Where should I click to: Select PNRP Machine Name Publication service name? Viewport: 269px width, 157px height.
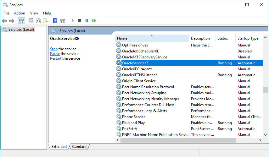point(155,135)
